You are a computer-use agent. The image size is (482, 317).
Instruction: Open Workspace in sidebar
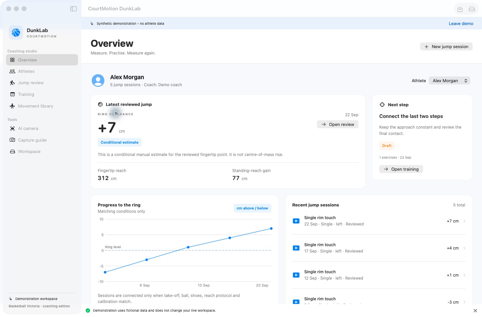(x=42, y=151)
